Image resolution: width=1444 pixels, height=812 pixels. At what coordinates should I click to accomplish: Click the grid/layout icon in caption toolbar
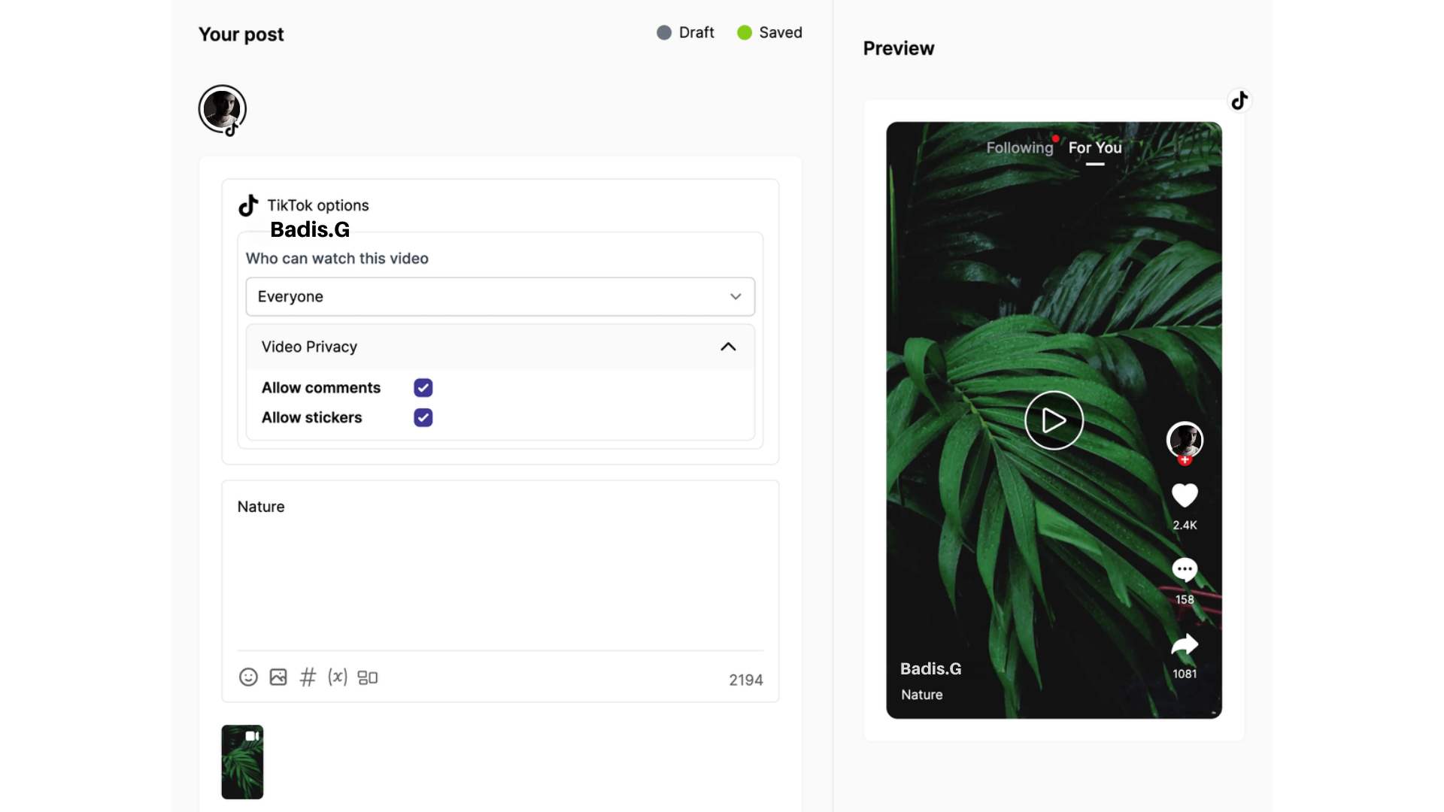pyautogui.click(x=367, y=677)
